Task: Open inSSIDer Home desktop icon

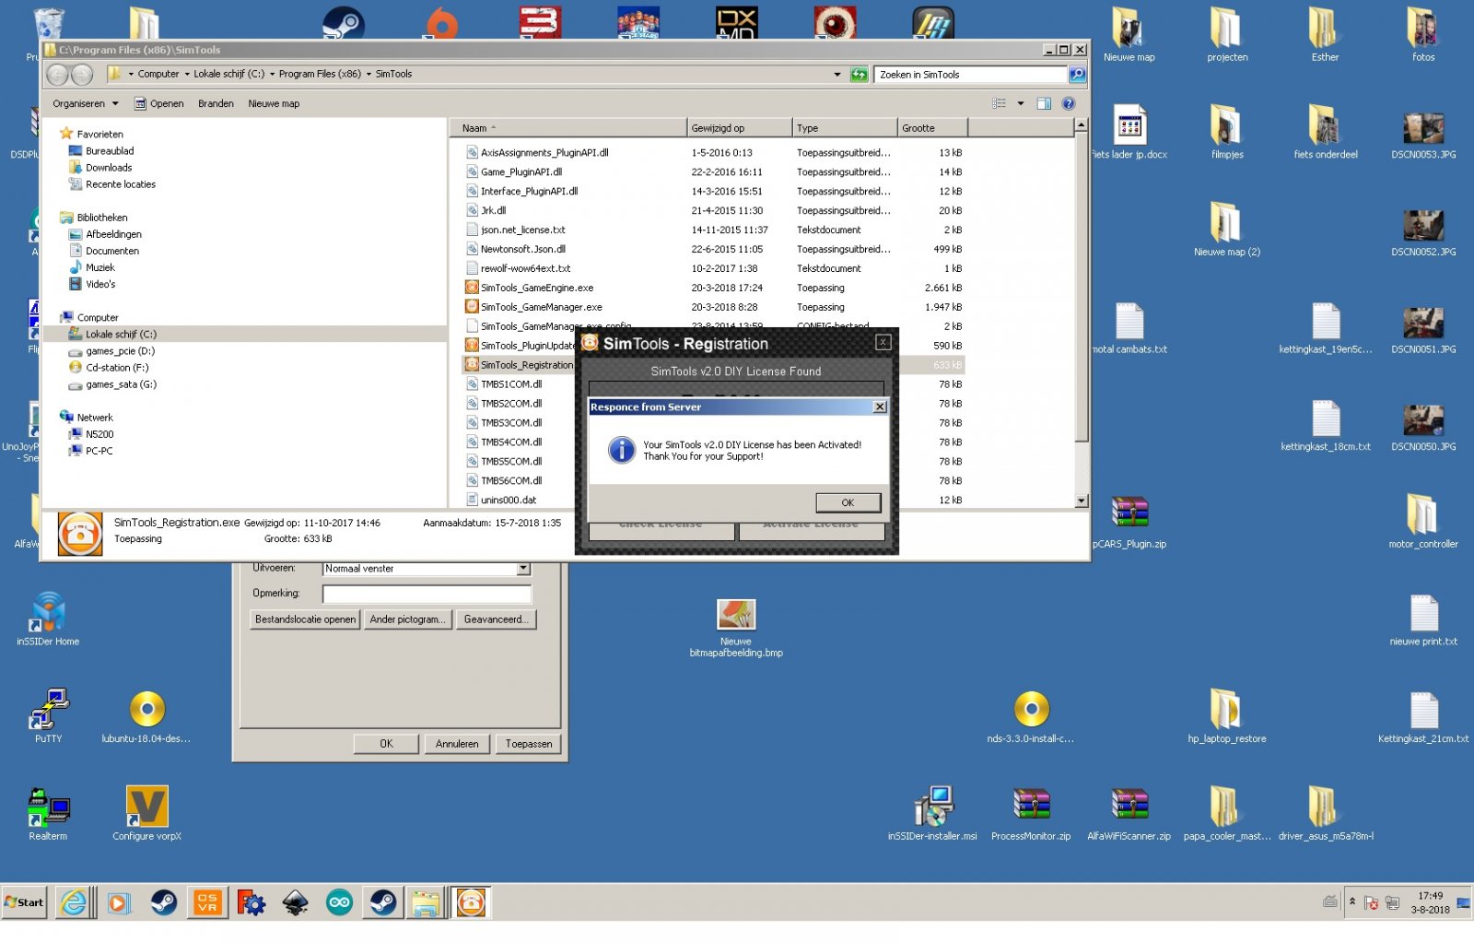Action: (x=48, y=619)
